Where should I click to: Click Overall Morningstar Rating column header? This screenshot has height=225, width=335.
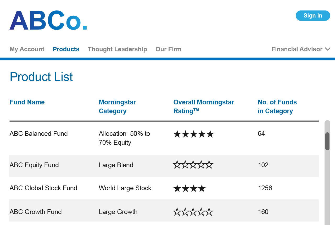(203, 106)
